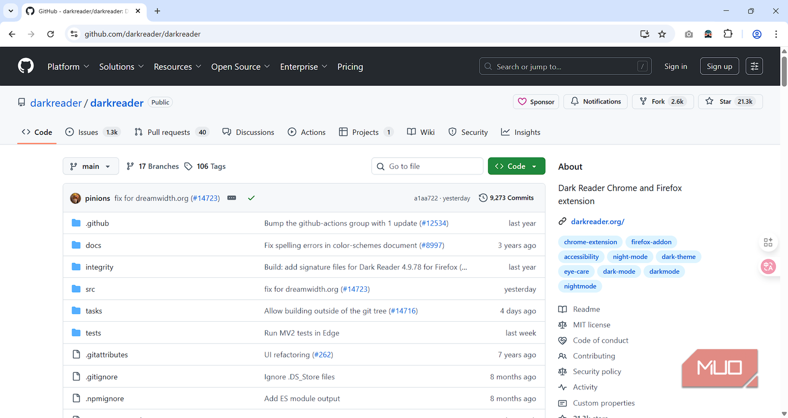Viewport: 788px width, 418px height.
Task: Bookmark this page with star icon
Action: [662, 34]
